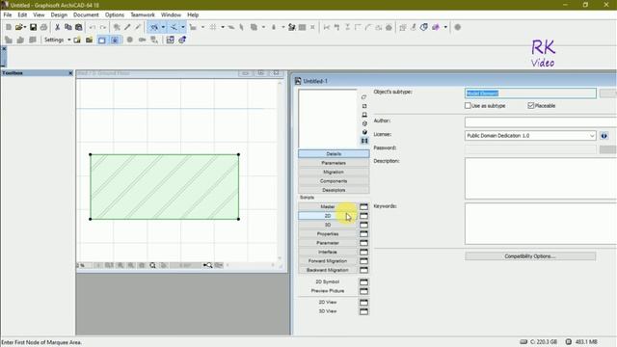Open the Options menu

pyautogui.click(x=115, y=14)
